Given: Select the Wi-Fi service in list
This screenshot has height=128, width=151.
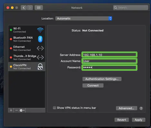Looking at the screenshot, I should click(27, 30).
